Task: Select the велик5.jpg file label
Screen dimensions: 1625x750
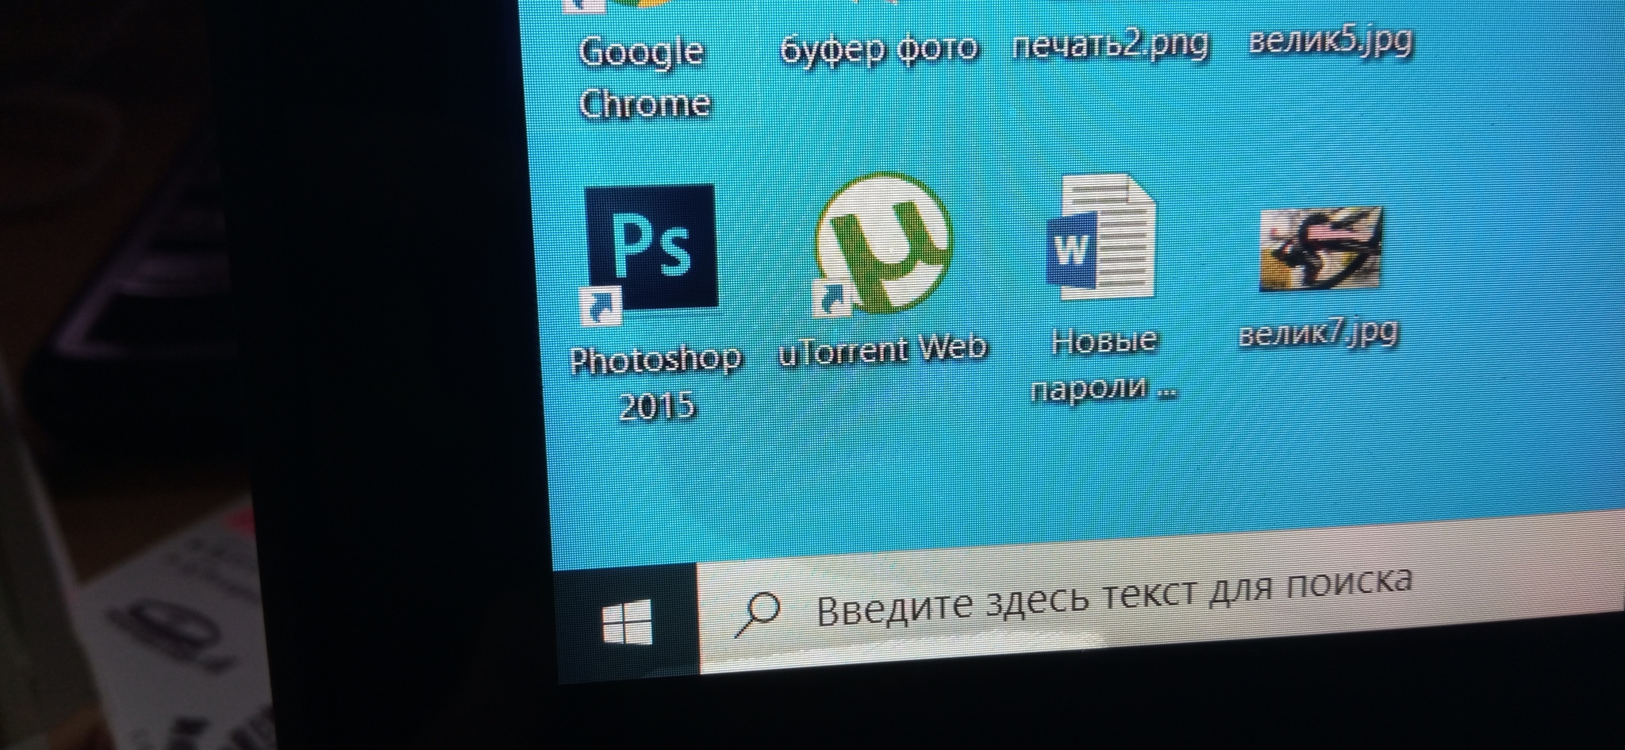Action: (1331, 40)
